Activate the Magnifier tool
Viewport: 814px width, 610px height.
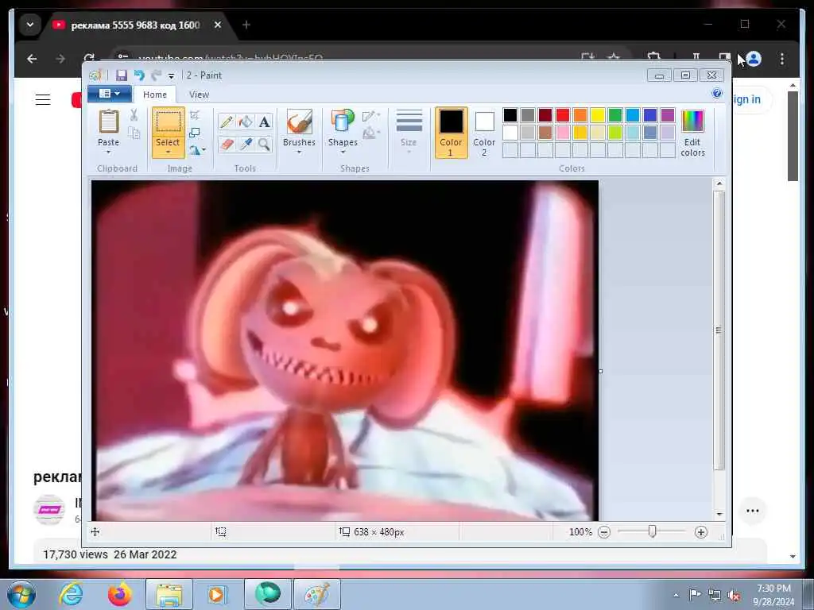[264, 144]
